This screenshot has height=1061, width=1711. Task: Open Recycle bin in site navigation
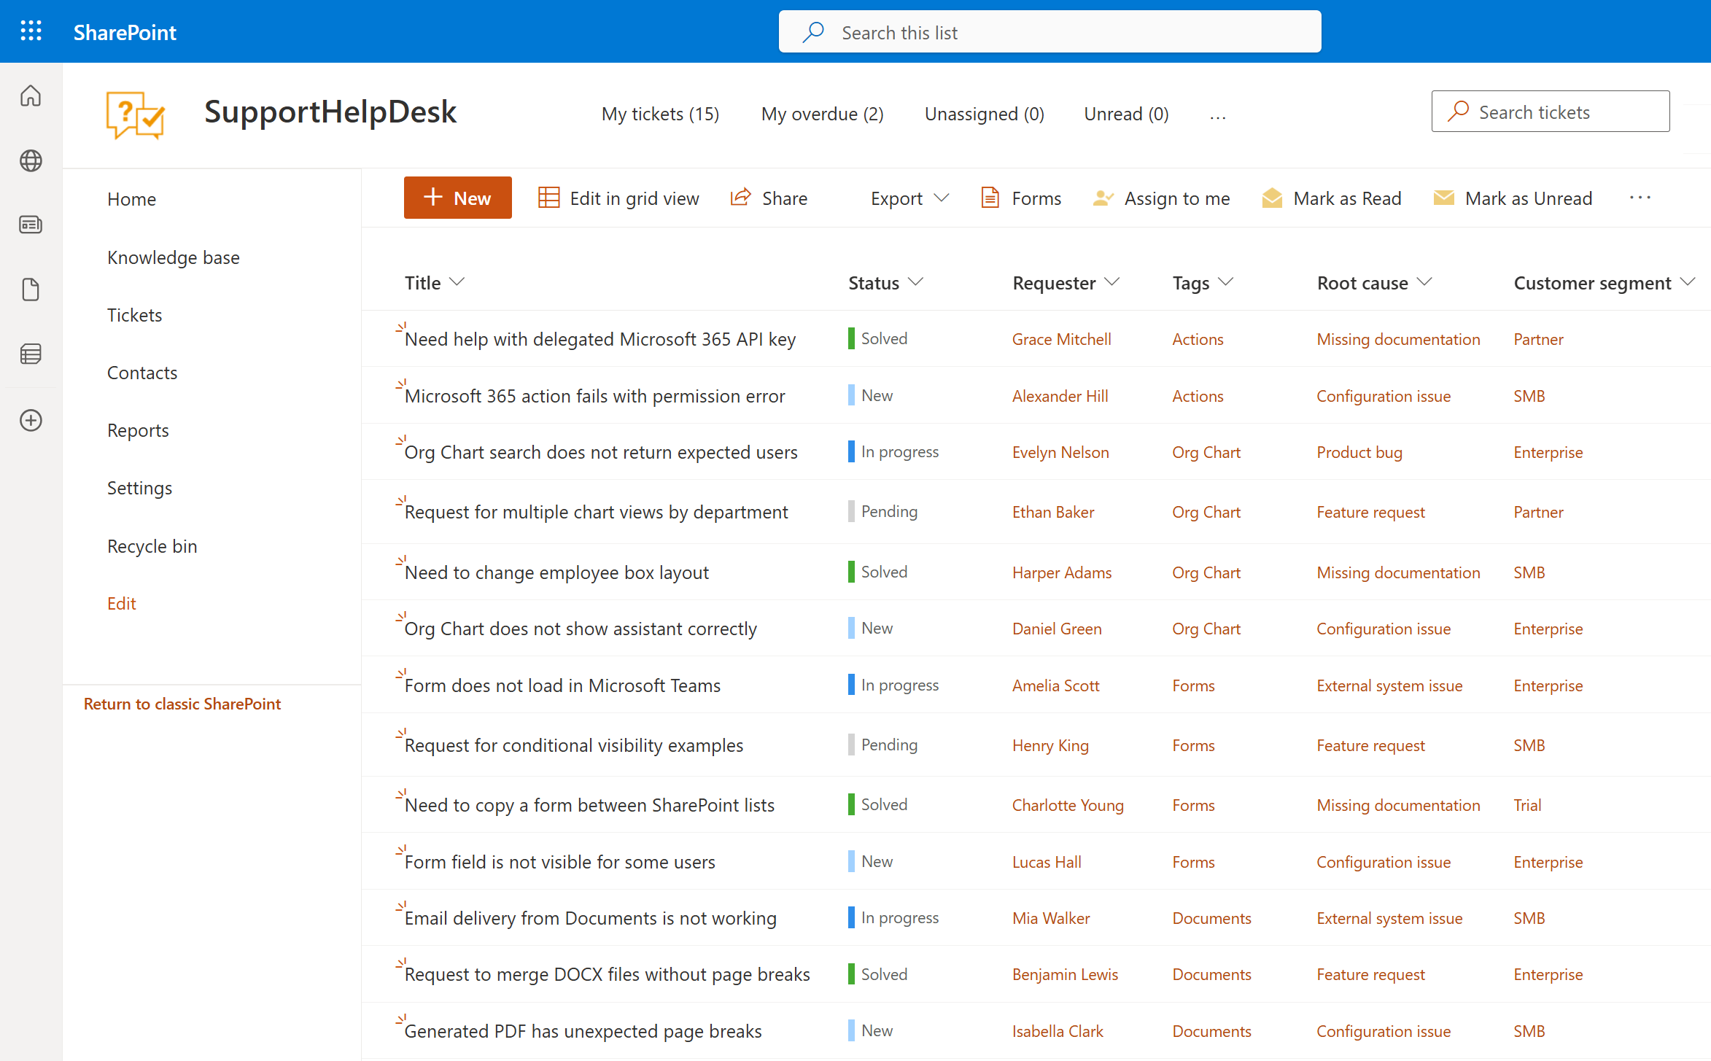tap(152, 546)
